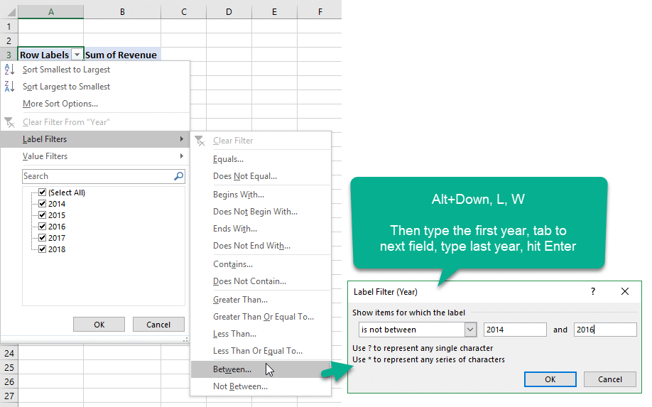Screen dimensions: 652x407
Task: Click Sort Smallest to Largest A-Z icon
Action: [9, 70]
